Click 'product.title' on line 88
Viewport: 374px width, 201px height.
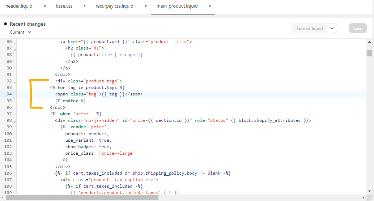pyautogui.click(x=95, y=55)
